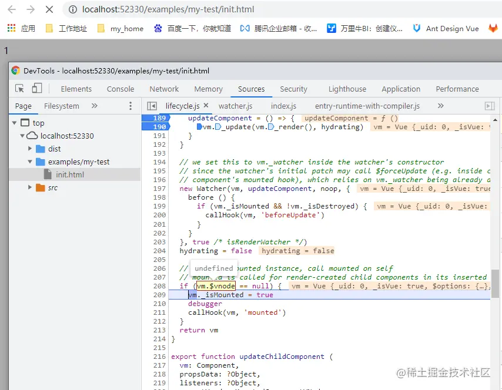Screen dimensions: 502x390
Task: Switch to the Memory panel
Action: 209,89
